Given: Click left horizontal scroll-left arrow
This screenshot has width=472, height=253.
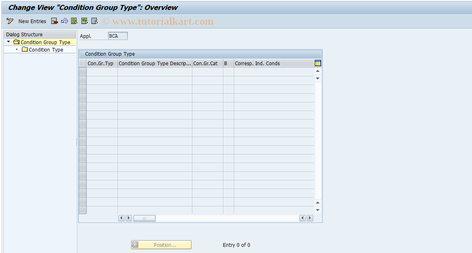Looking at the screenshot, I should 121,218.
